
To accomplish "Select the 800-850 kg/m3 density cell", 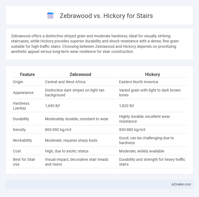I will click(x=58, y=130).
